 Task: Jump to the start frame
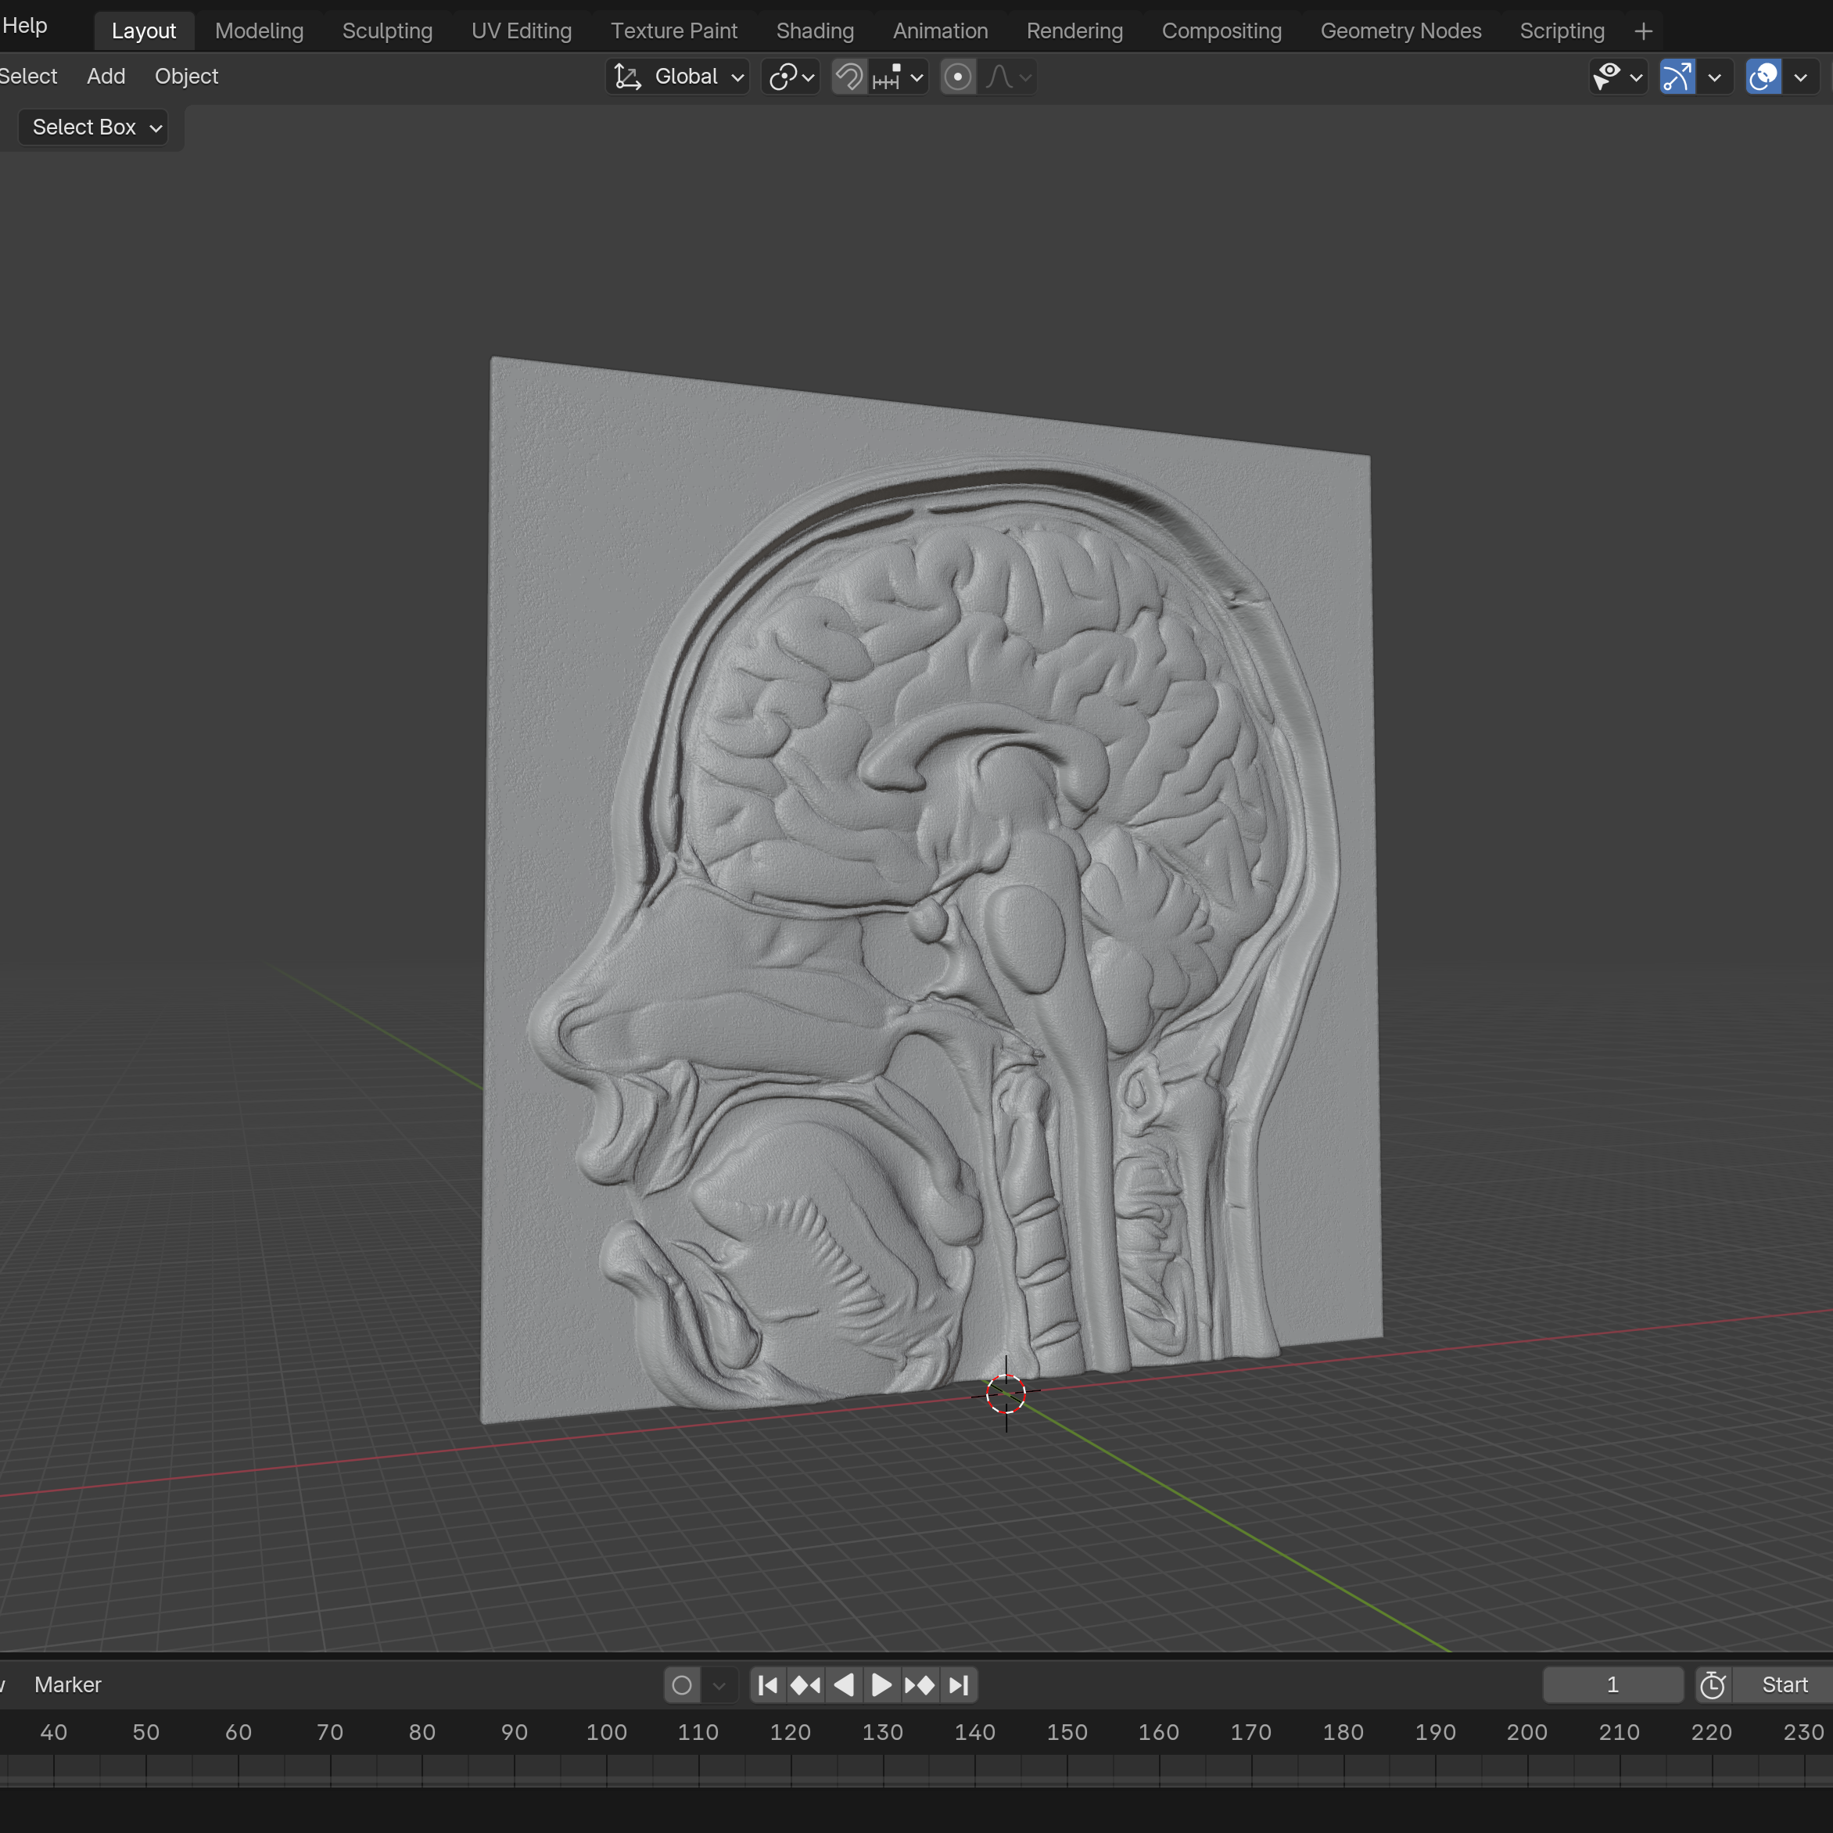pyautogui.click(x=769, y=1685)
